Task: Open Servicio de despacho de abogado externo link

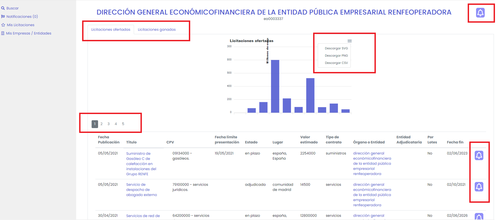Action: [142, 190]
